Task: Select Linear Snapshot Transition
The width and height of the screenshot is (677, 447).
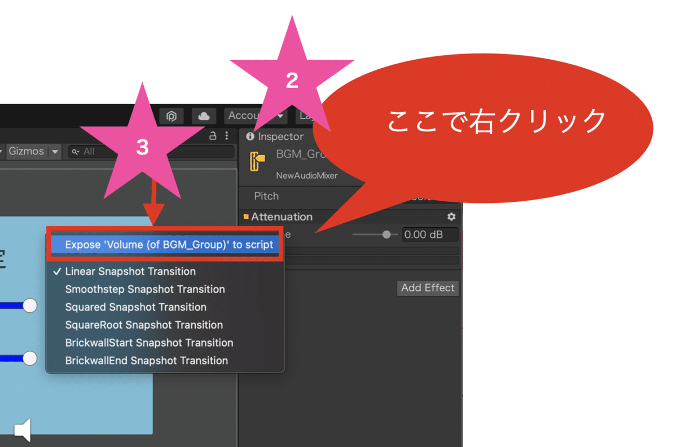Action: (165, 271)
